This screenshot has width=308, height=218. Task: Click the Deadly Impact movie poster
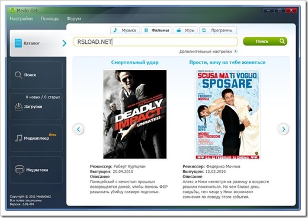pos(135,114)
